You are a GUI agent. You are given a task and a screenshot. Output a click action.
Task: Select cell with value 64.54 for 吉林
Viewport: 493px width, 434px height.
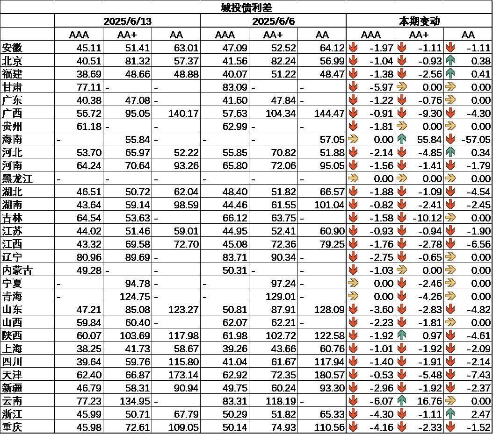tap(79, 218)
